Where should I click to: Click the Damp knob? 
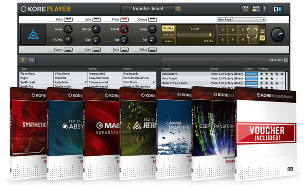[x=152, y=30]
